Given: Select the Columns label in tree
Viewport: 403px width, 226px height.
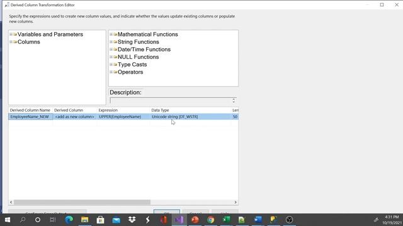Looking at the screenshot, I should point(29,42).
